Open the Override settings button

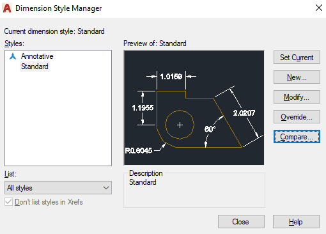297,117
